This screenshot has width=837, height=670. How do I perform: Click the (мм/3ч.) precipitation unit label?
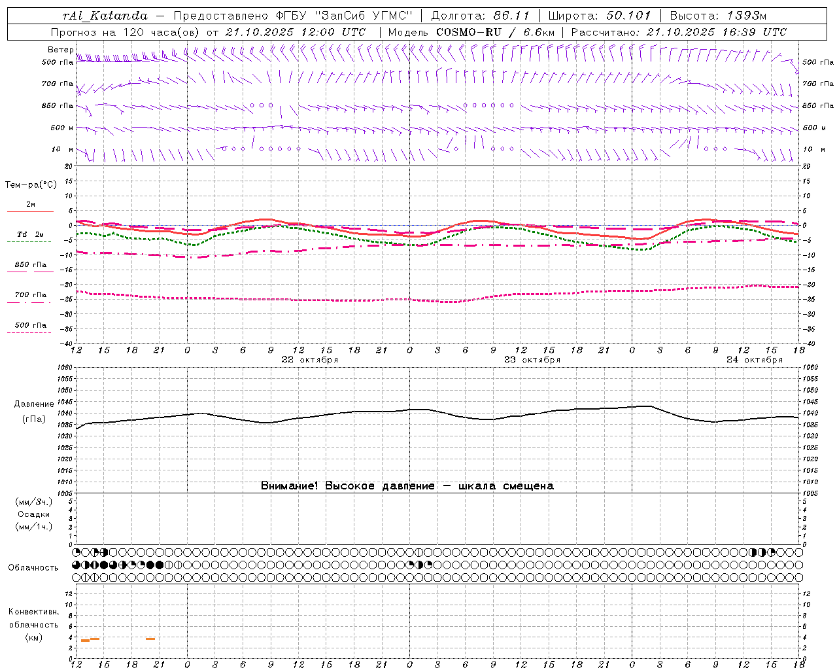pos(34,502)
